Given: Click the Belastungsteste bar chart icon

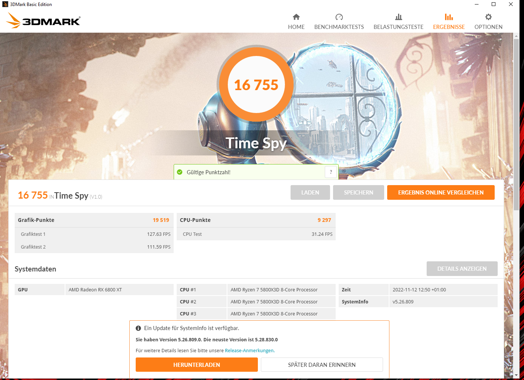Looking at the screenshot, I should click(x=398, y=17).
